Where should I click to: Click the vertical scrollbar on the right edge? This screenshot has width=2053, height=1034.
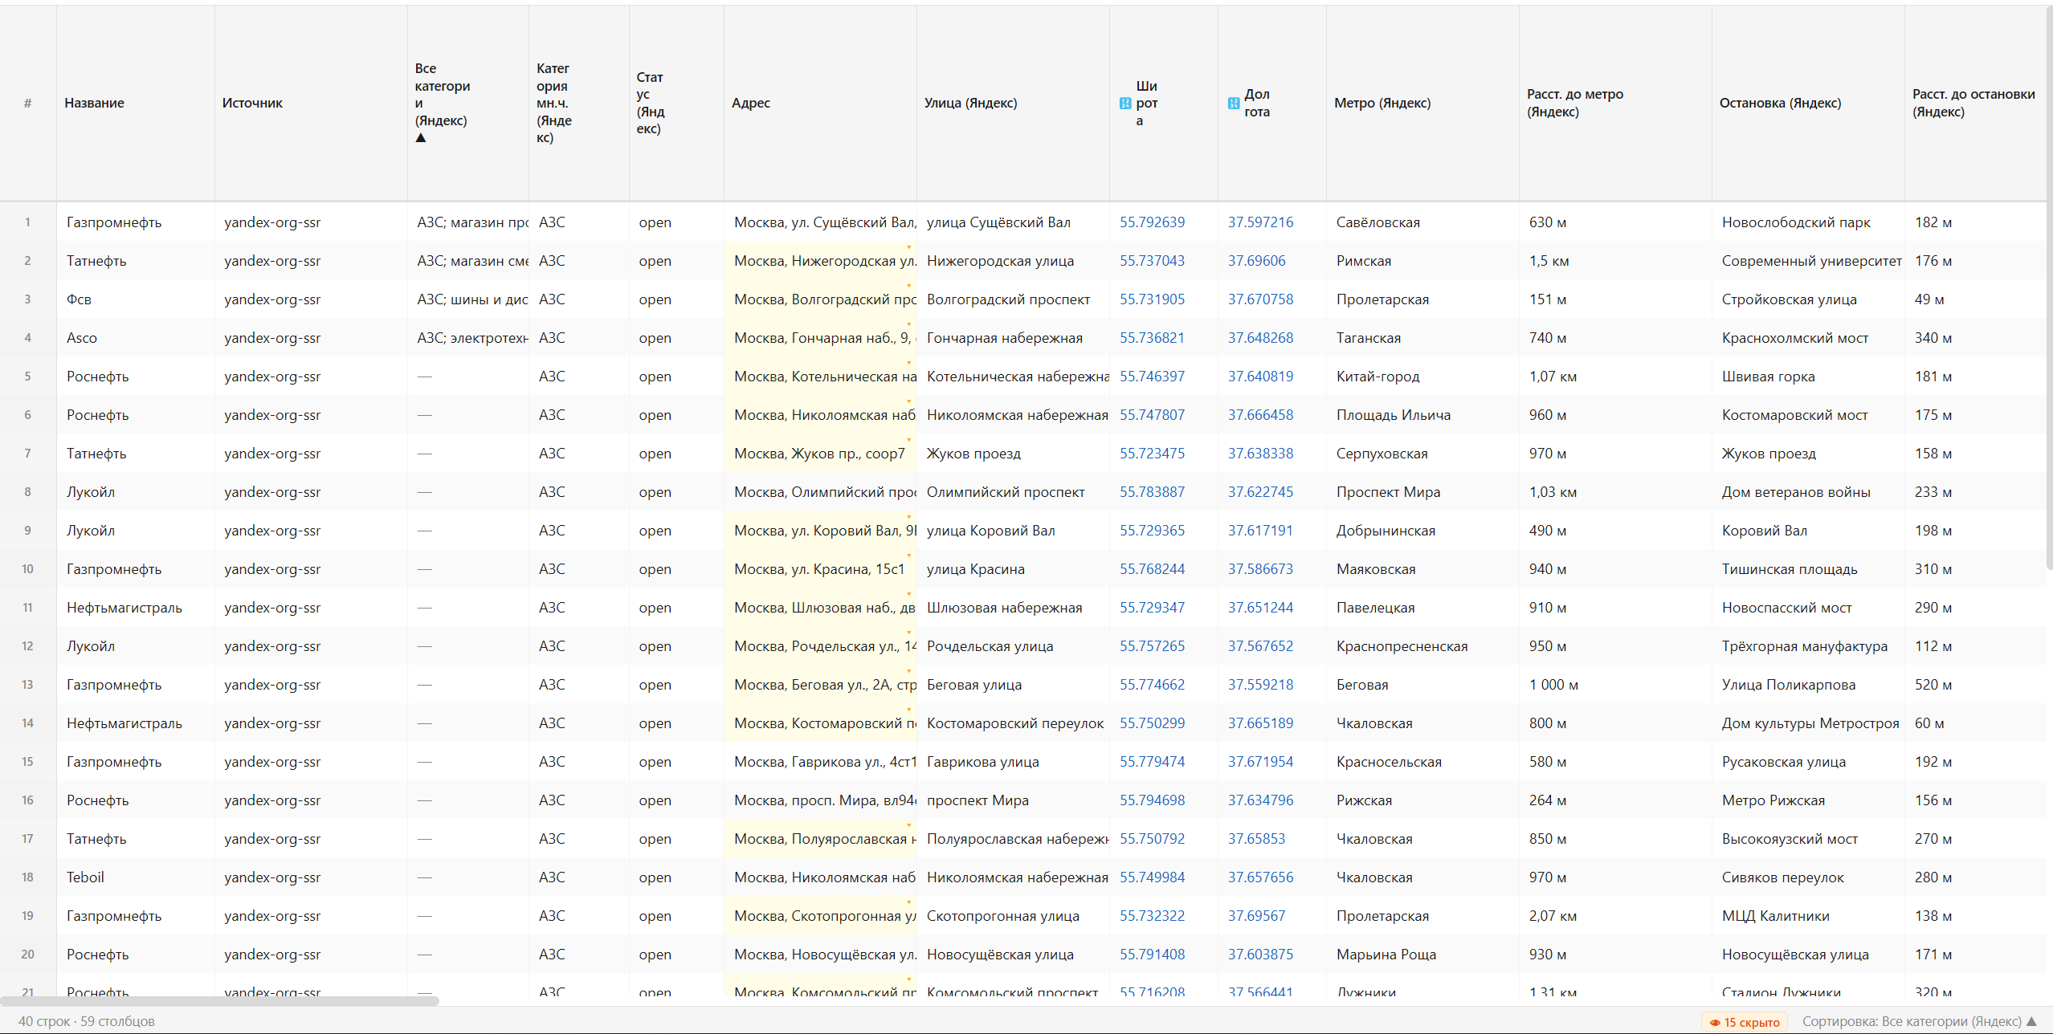[2049, 289]
